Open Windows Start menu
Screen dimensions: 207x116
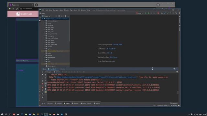click(x=2, y=114)
